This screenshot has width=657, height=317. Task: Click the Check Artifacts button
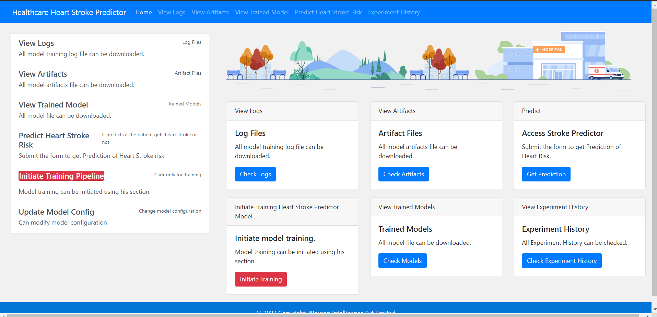(x=403, y=174)
